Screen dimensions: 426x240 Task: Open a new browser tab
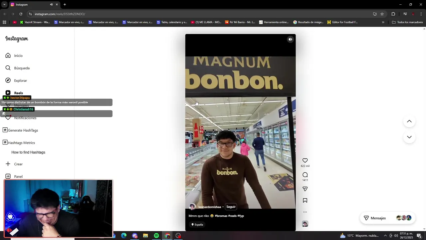[x=65, y=5]
